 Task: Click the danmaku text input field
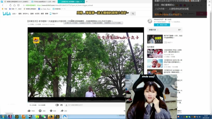pyautogui.click(x=95, y=105)
